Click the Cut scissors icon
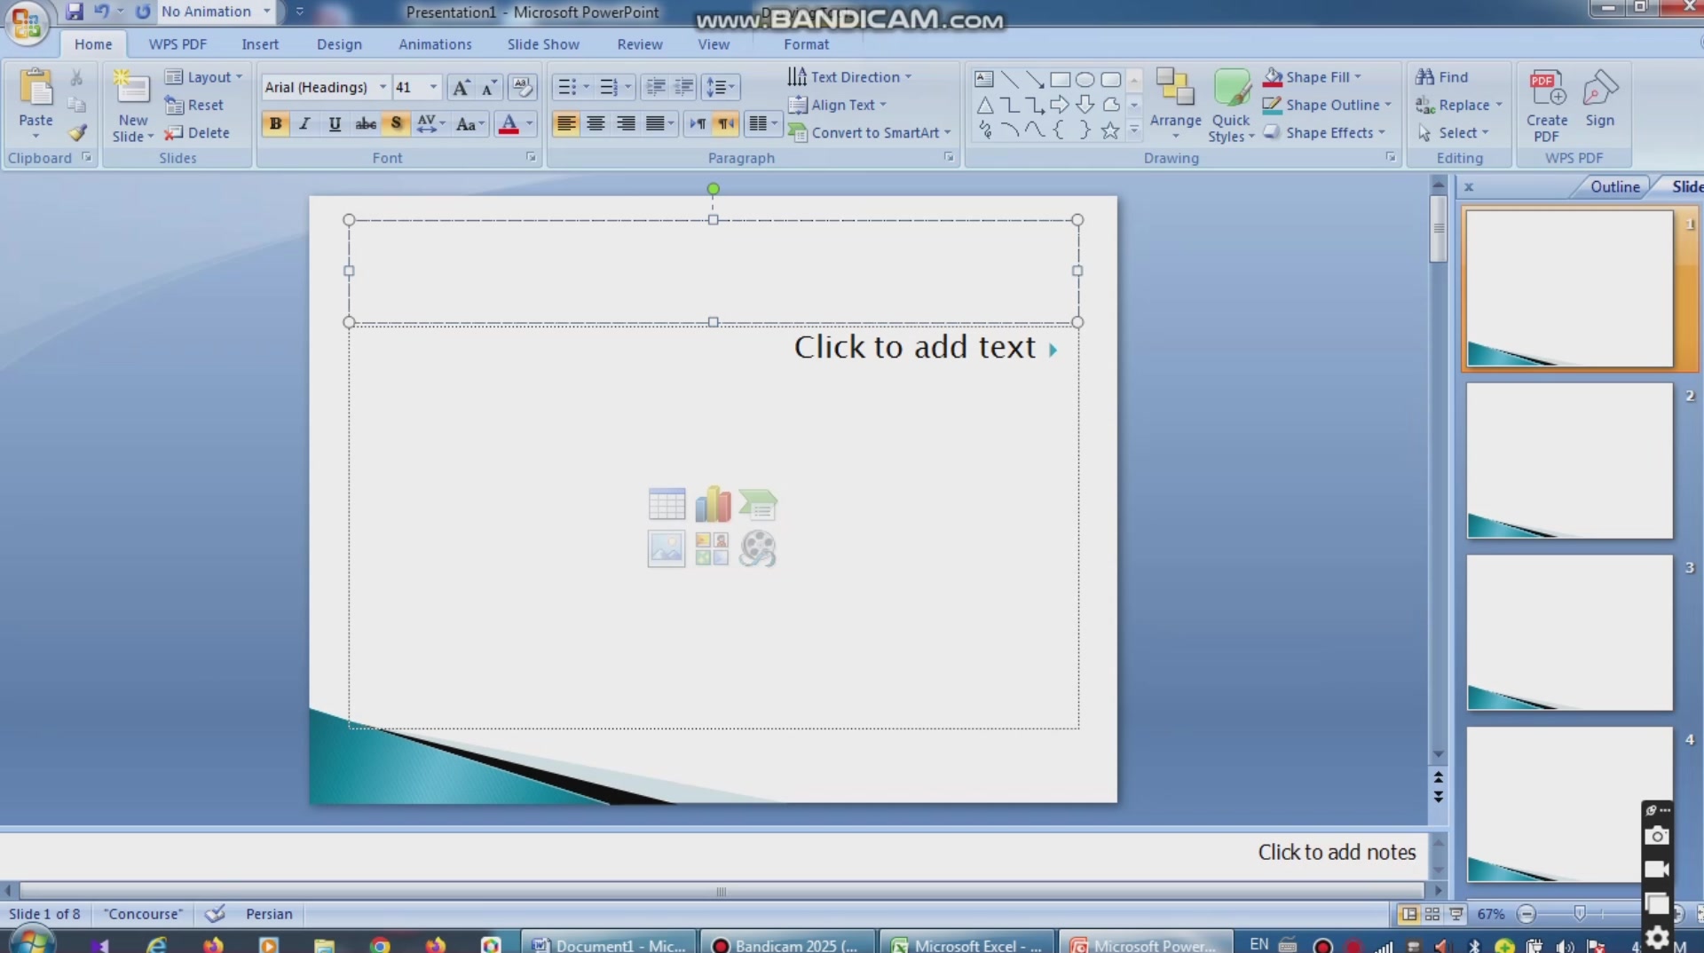The image size is (1704, 953). 76,78
